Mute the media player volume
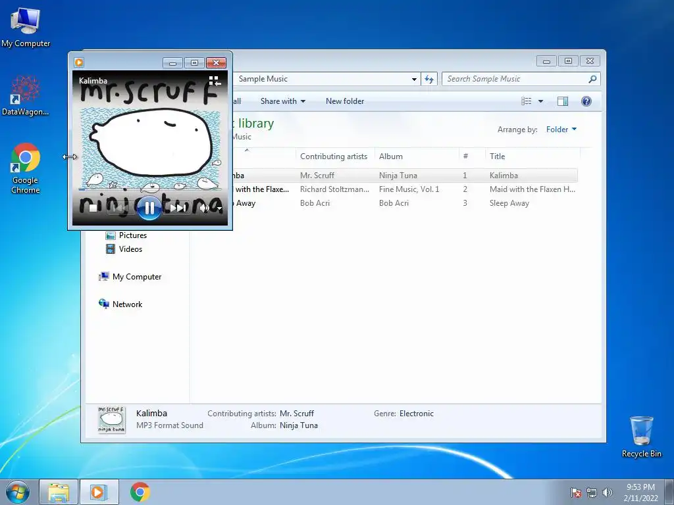This screenshot has width=674, height=505. click(204, 208)
